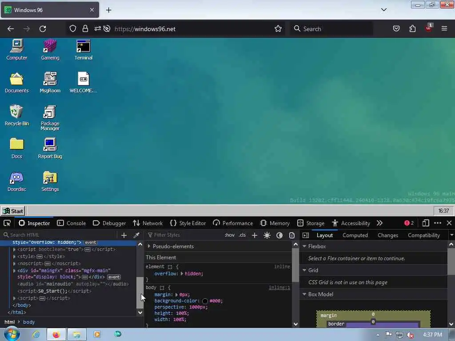Open the Debugger tab

point(109,223)
